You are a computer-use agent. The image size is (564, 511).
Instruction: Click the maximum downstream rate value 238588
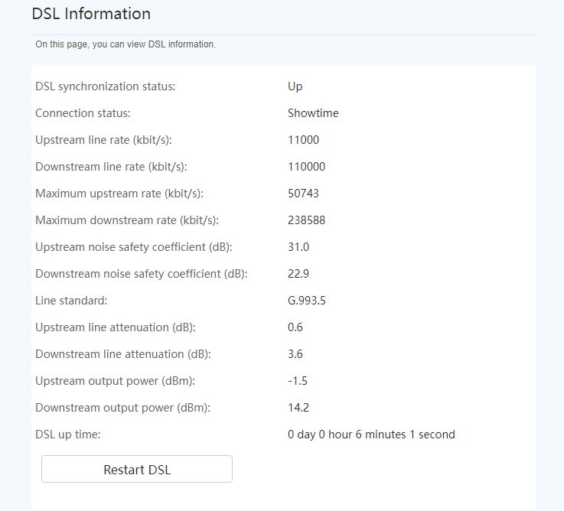pos(306,220)
